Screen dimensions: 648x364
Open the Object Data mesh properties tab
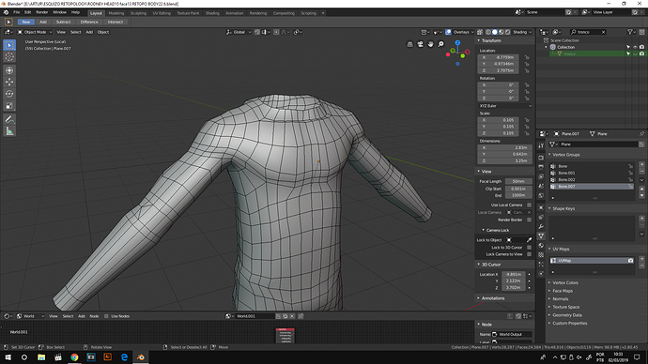click(541, 235)
